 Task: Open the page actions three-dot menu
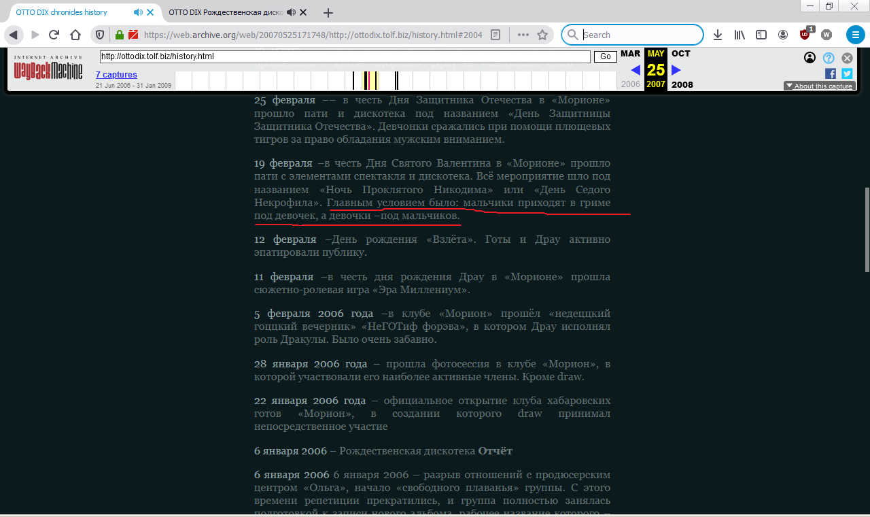(523, 35)
